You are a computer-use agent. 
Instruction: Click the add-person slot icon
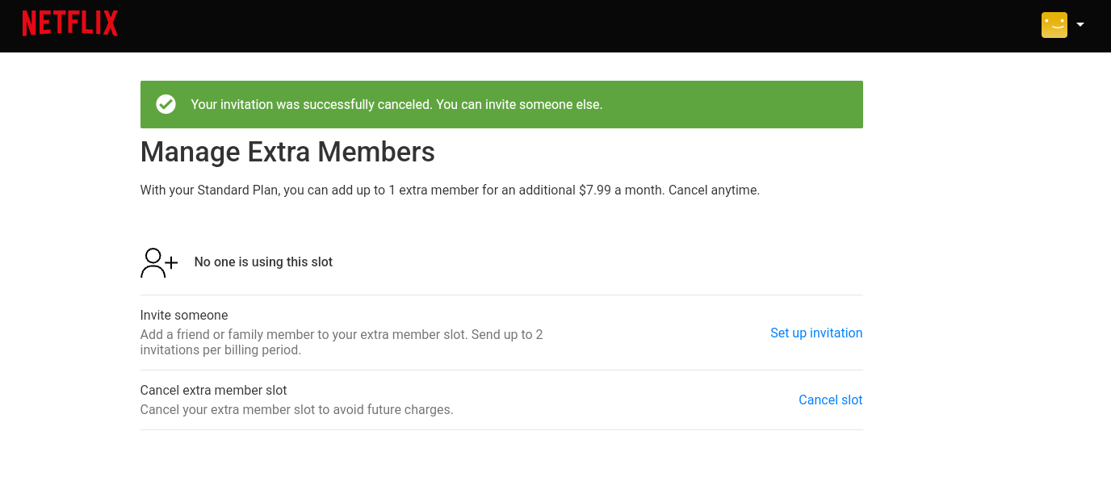click(x=158, y=262)
